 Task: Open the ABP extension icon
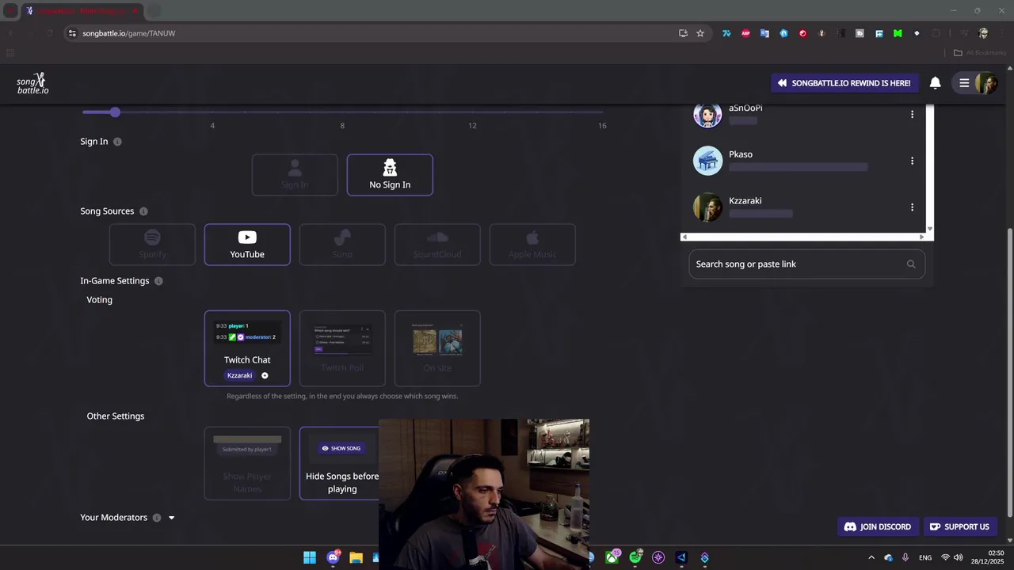click(x=745, y=33)
